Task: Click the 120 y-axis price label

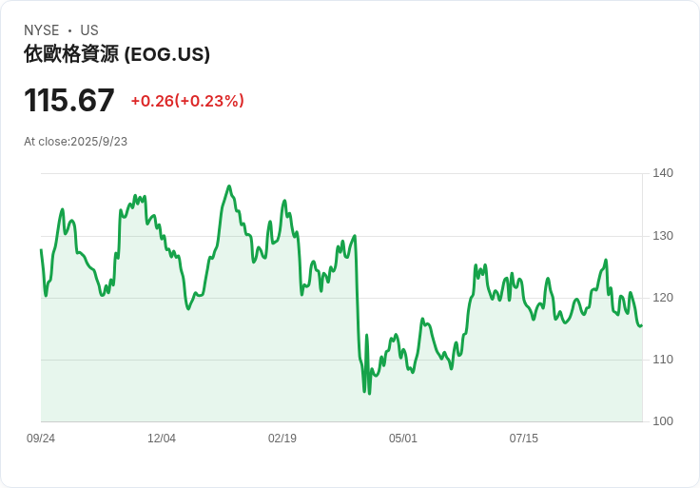Action: point(663,298)
